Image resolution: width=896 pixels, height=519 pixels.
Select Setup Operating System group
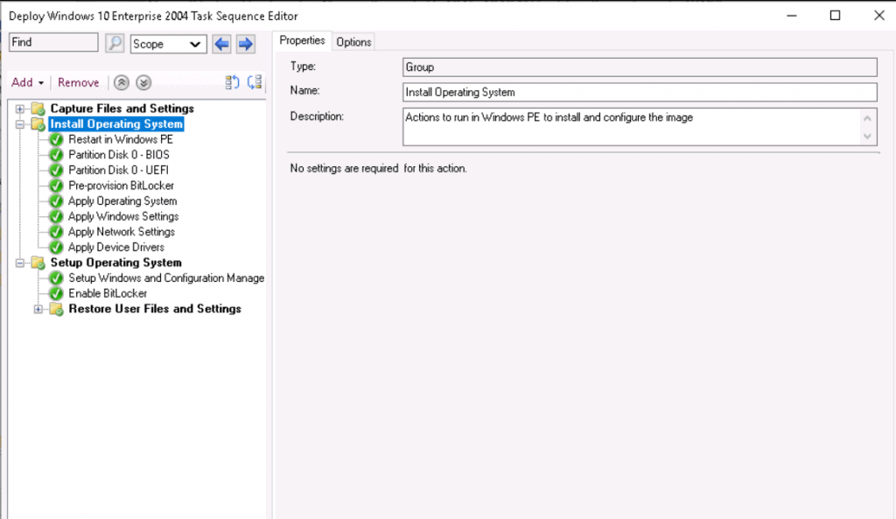pos(116,263)
